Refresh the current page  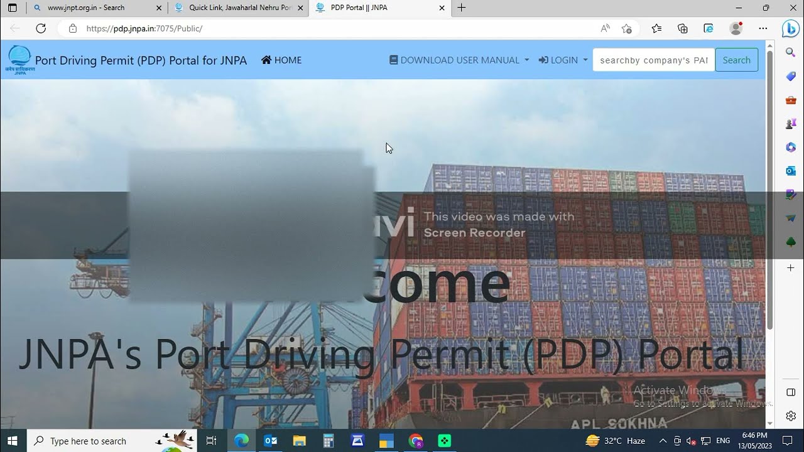pyautogui.click(x=41, y=28)
